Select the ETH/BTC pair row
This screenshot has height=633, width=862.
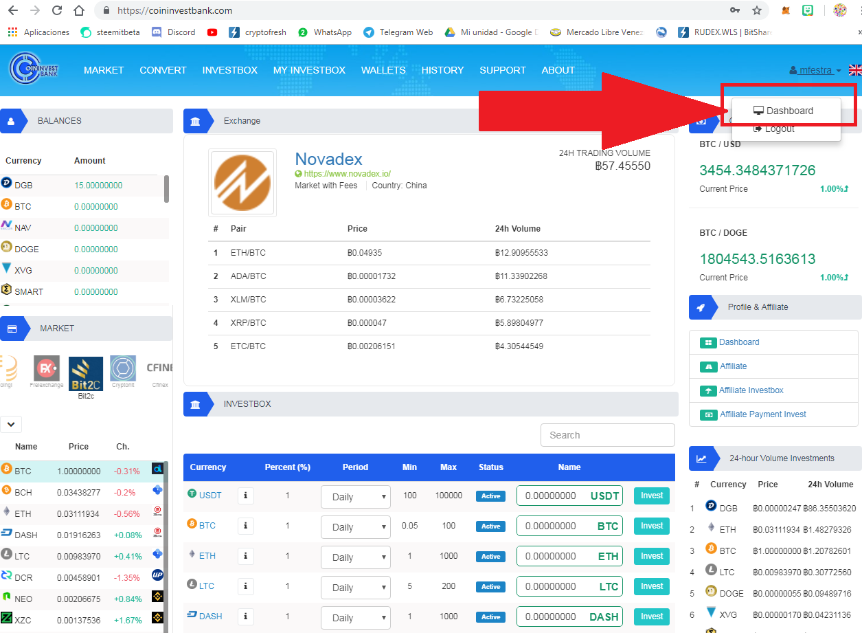[x=429, y=253]
